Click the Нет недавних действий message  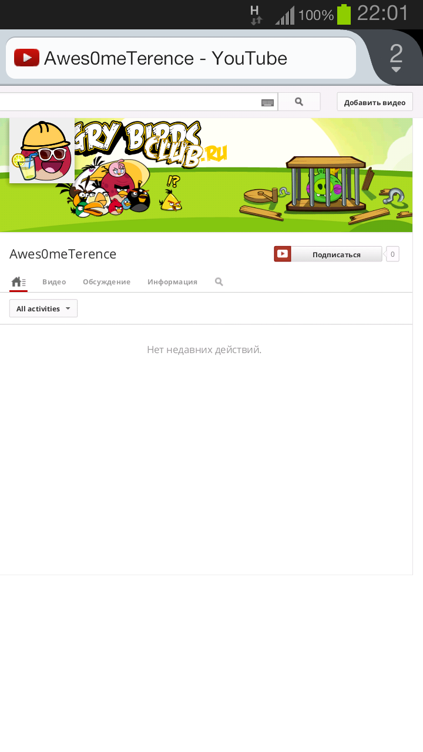pos(204,350)
